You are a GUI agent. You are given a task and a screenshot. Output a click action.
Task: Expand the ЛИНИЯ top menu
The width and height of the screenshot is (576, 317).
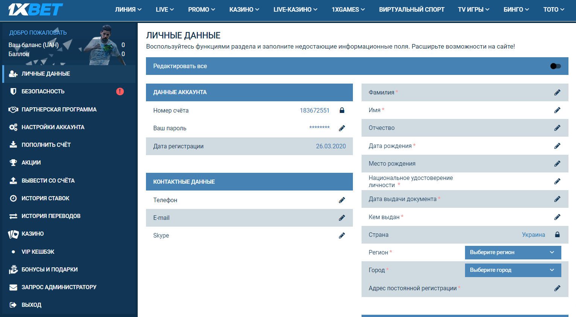(x=128, y=10)
